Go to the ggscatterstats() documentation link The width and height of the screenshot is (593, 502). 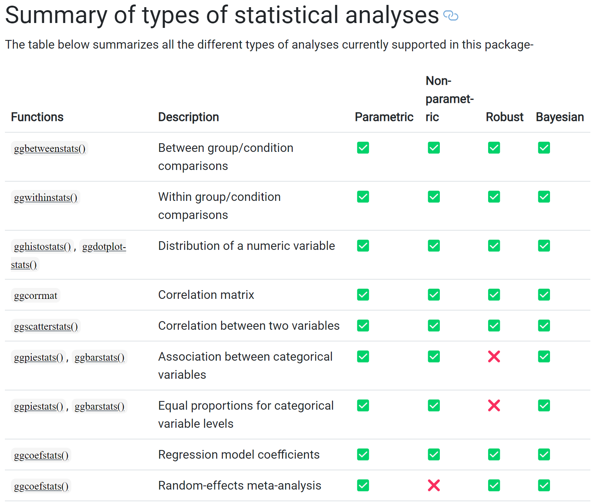pos(46,326)
